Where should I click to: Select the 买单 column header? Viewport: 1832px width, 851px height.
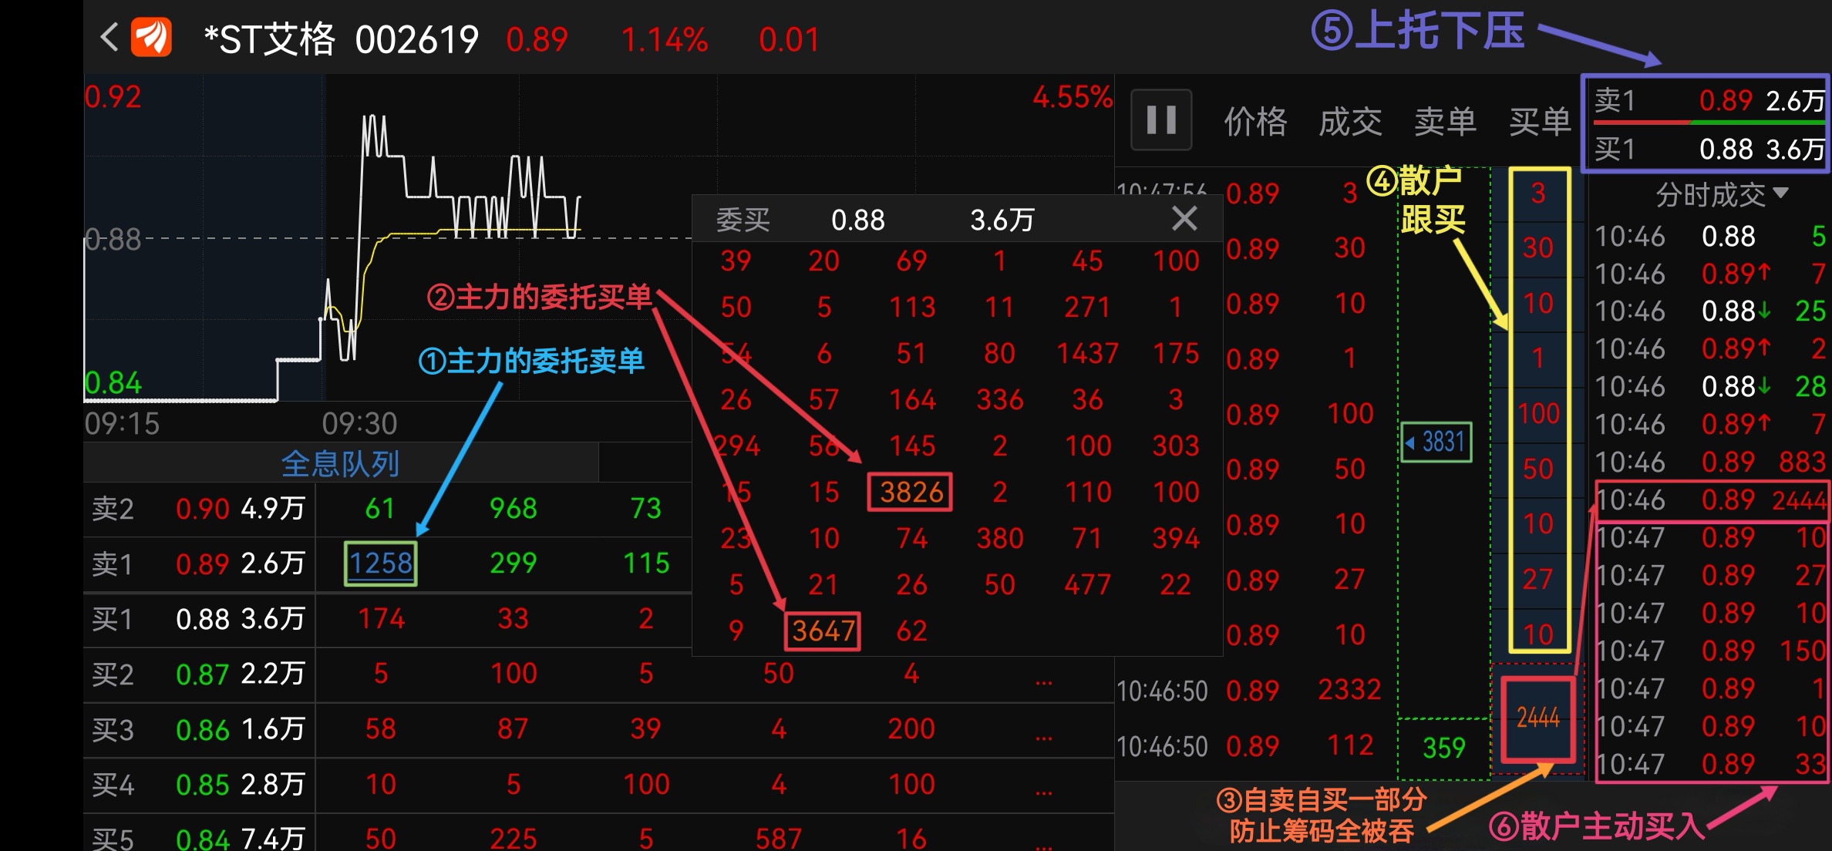pyautogui.click(x=1540, y=121)
